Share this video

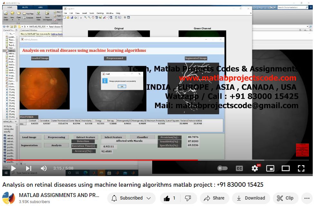pos(214,198)
